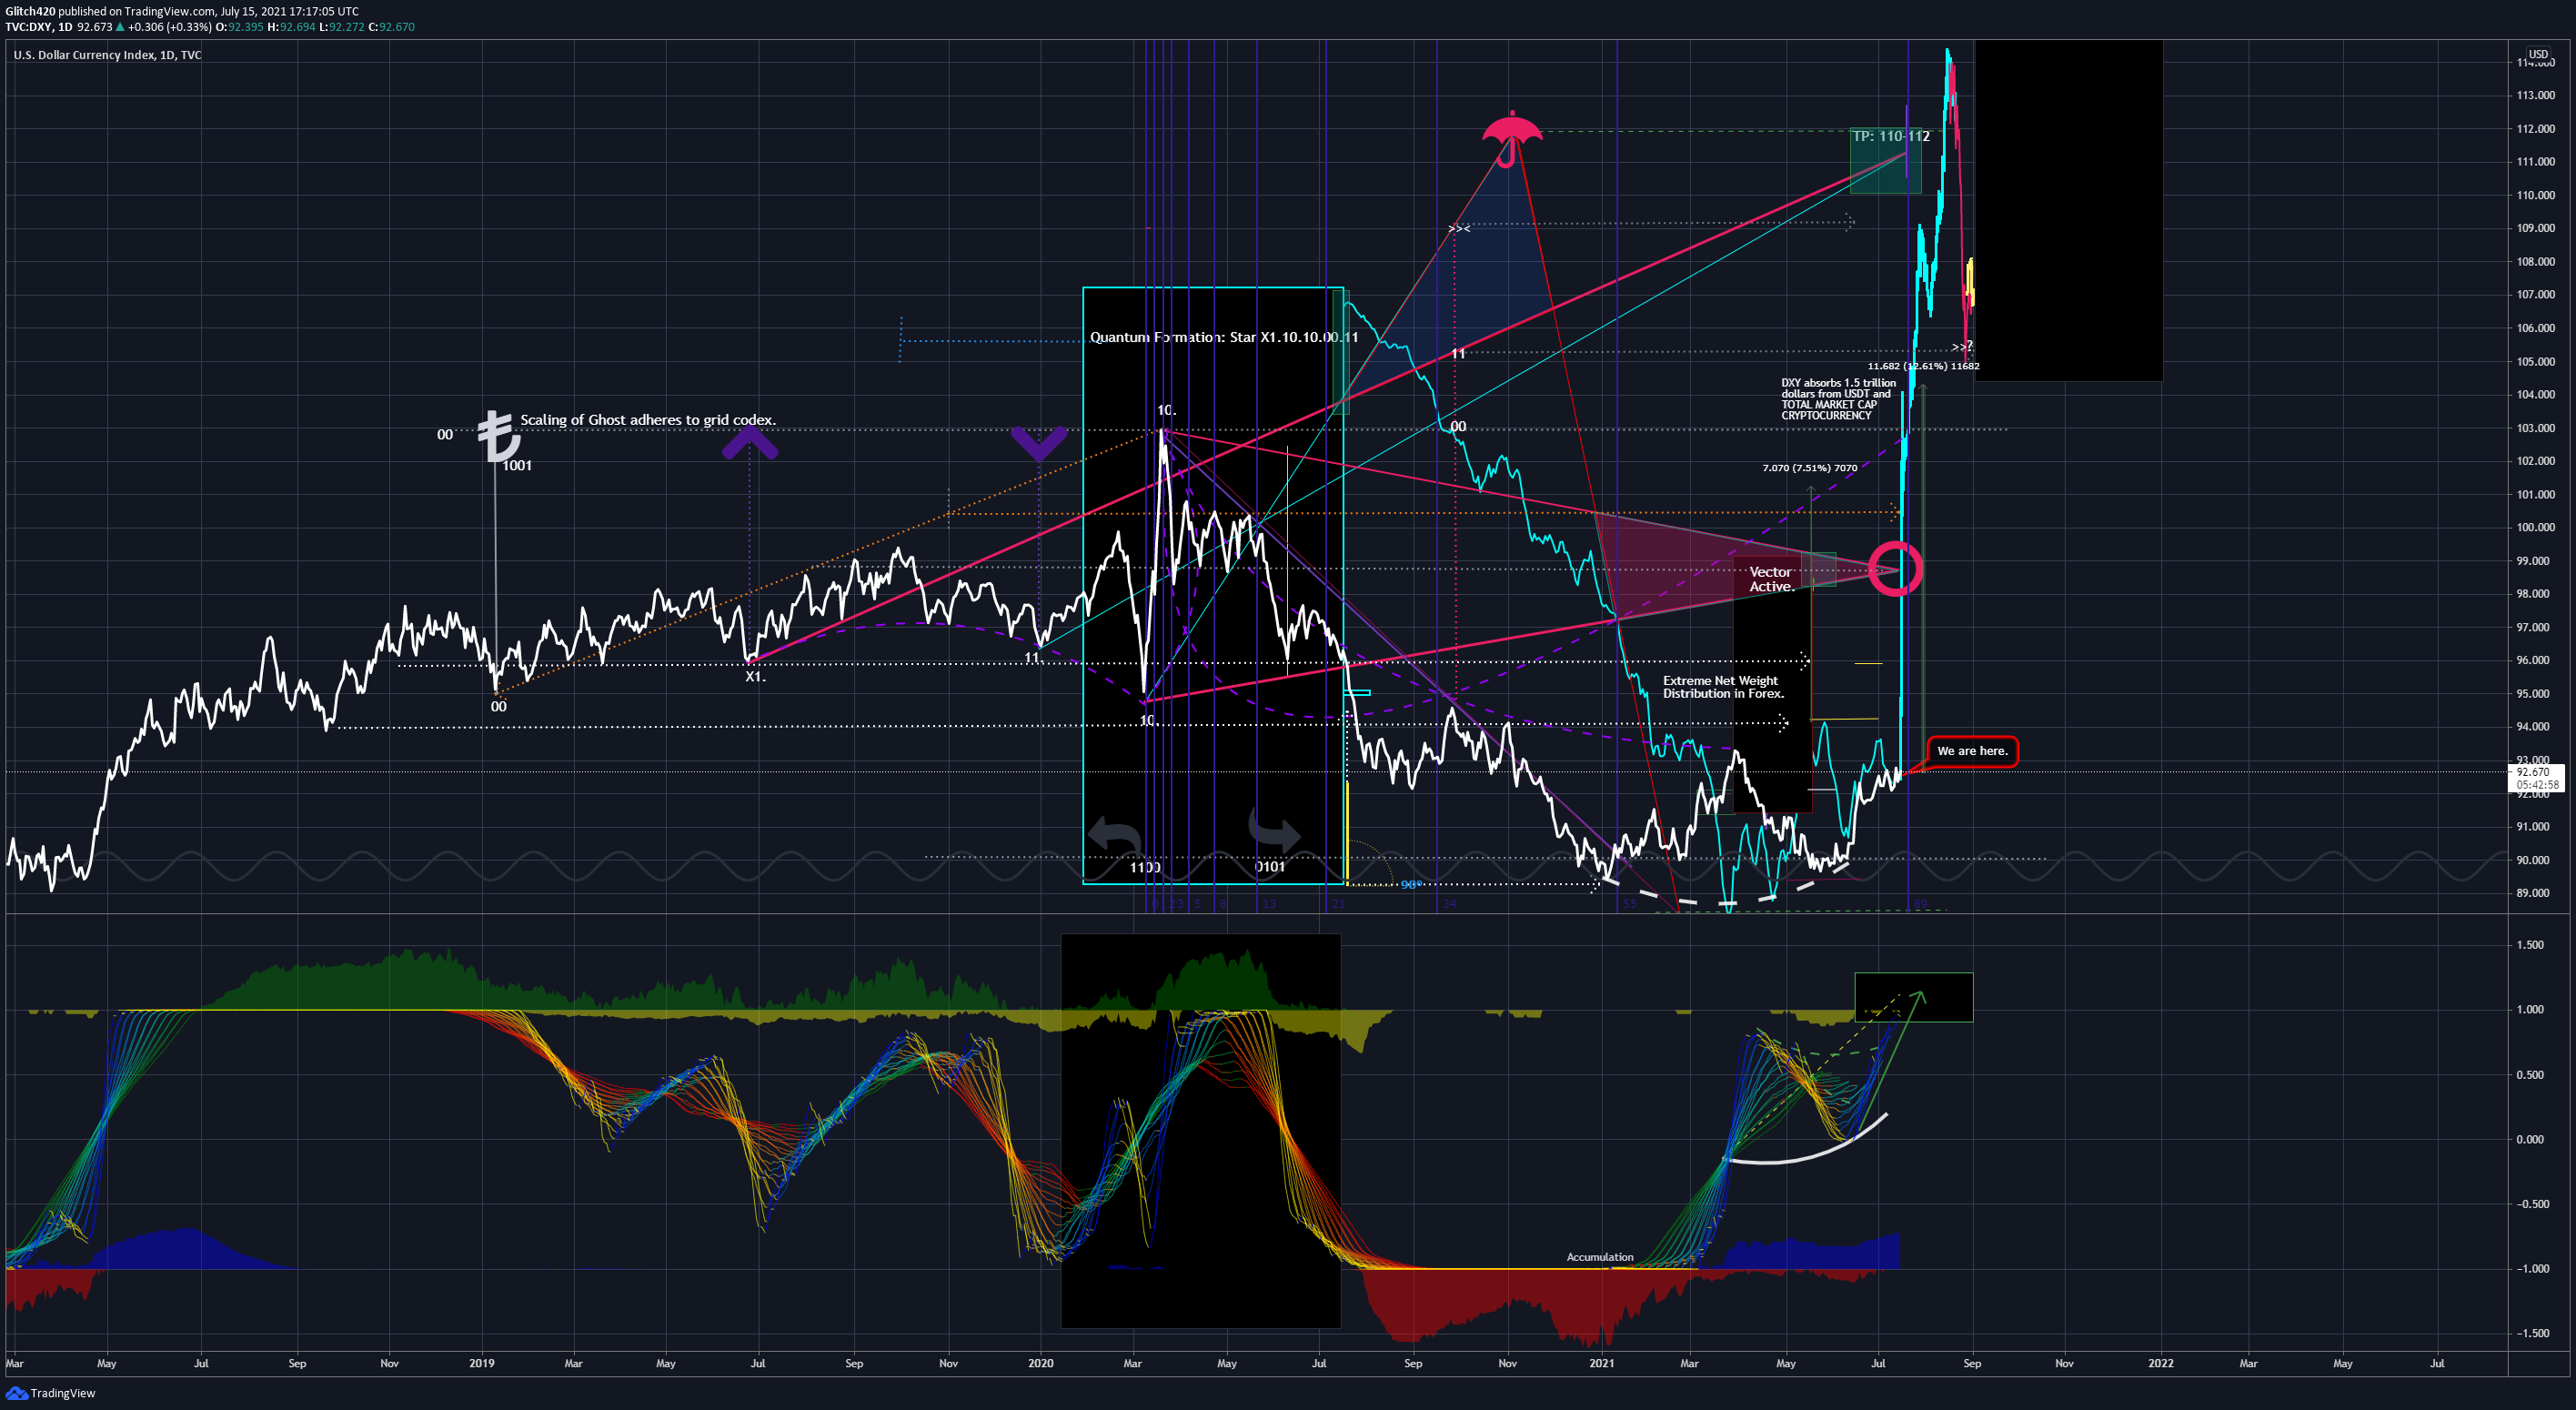This screenshot has height=1410, width=2576.
Task: Click the purple downward chevron arrow marker
Action: pyautogui.click(x=1039, y=443)
